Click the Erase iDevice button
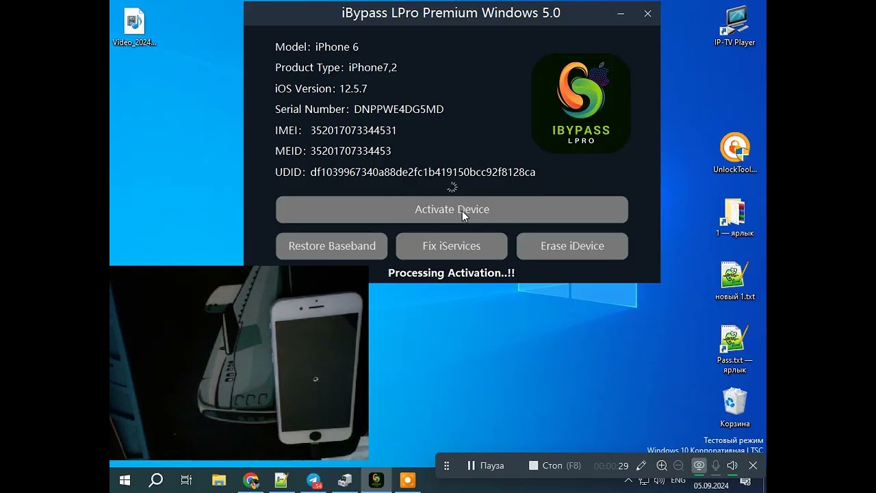Image resolution: width=876 pixels, height=493 pixels. (572, 246)
